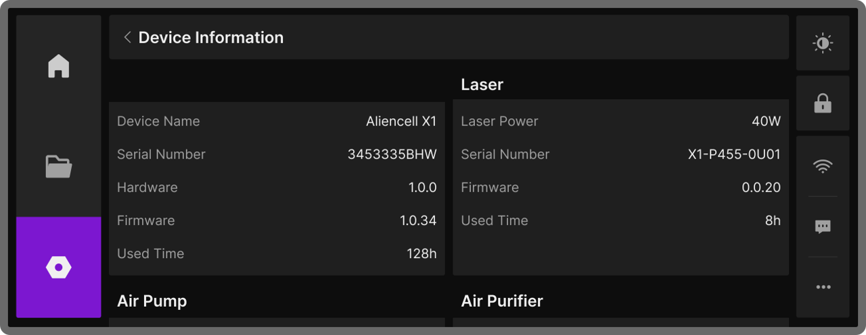Open the brightness control icon
This screenshot has width=866, height=335.
pyautogui.click(x=823, y=44)
